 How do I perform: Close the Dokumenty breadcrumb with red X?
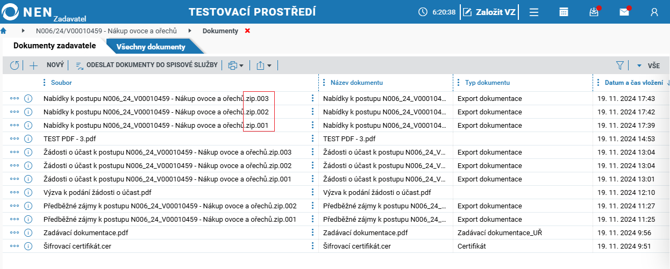point(247,31)
